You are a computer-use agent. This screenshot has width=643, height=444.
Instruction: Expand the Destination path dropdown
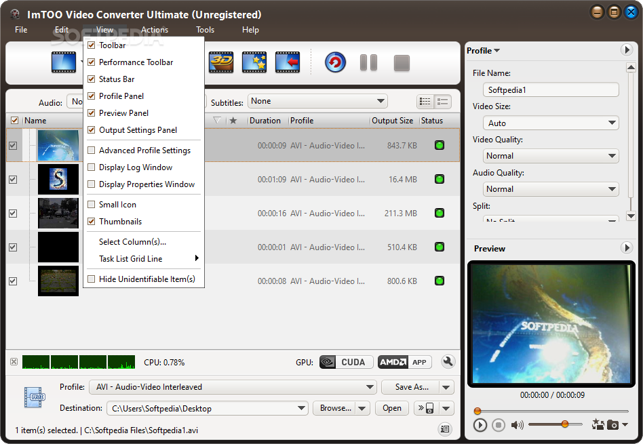tap(301, 408)
